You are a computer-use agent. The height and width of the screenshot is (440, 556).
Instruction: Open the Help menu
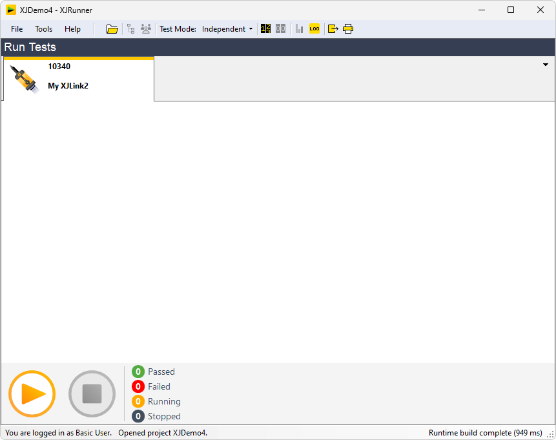(x=72, y=29)
